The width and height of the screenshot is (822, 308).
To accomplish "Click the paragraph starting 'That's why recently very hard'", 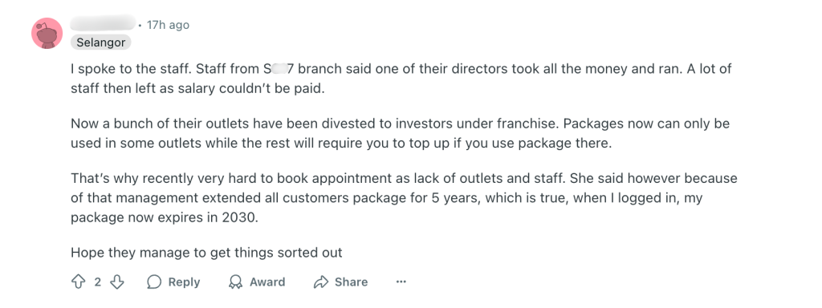I will click(x=404, y=197).
